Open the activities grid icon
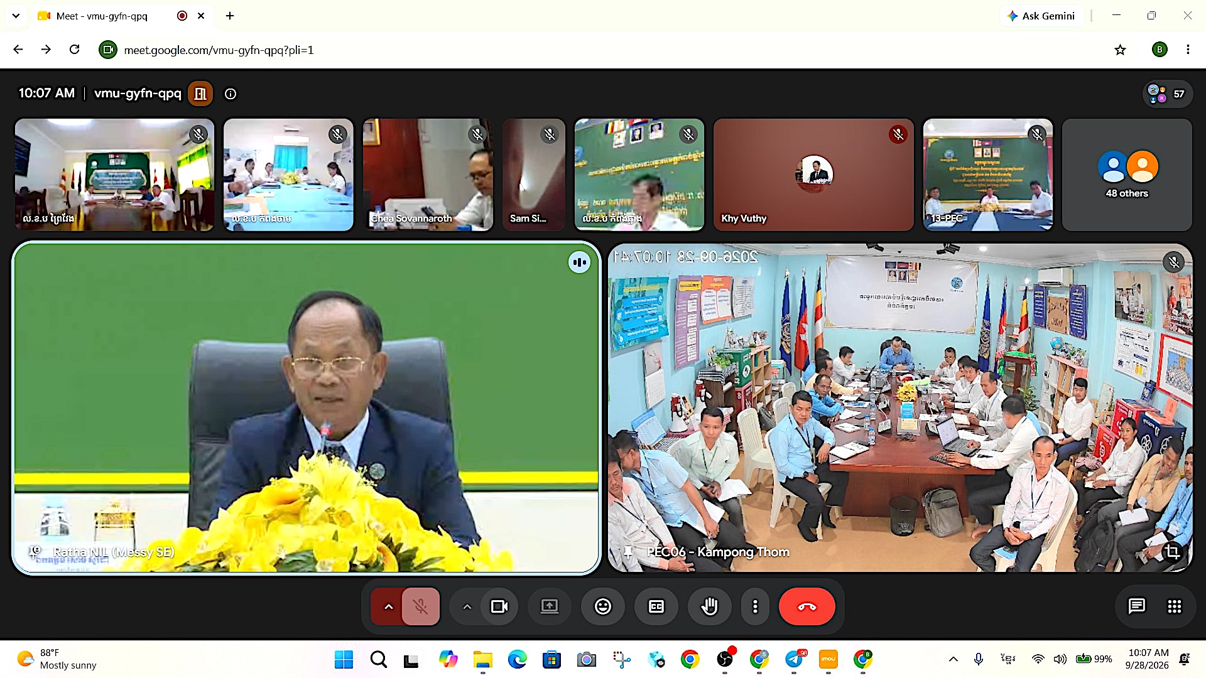 click(x=1174, y=606)
